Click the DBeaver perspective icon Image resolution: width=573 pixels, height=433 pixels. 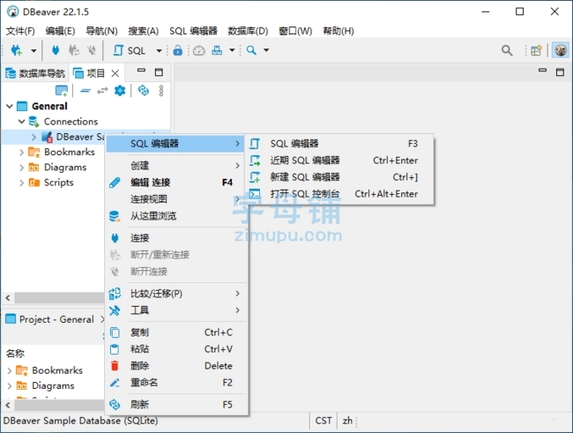tap(561, 50)
